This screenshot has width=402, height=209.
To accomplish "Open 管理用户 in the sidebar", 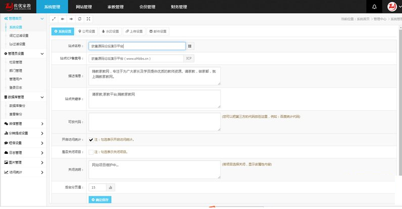I will (16, 79).
